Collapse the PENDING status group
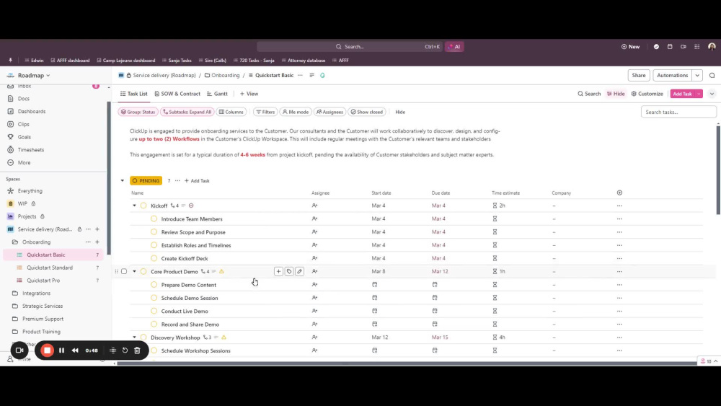The width and height of the screenshot is (721, 406). (x=123, y=181)
